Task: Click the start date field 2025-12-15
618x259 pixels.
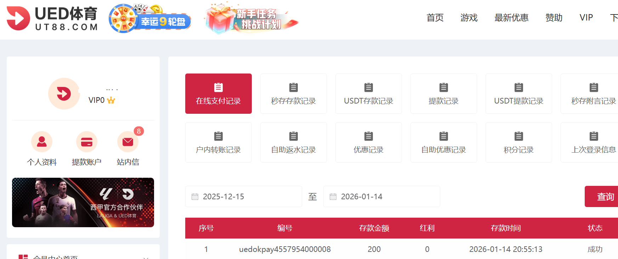Action: [244, 196]
